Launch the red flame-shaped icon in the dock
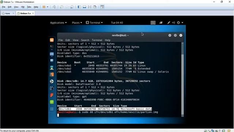 pyautogui.click(x=52, y=95)
